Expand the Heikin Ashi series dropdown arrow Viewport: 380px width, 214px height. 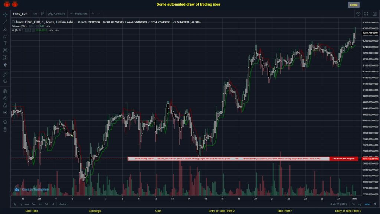click(74, 22)
